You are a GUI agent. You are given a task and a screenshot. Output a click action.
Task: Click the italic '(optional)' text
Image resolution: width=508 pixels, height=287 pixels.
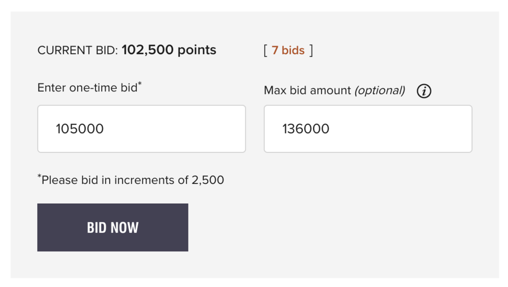pos(379,90)
